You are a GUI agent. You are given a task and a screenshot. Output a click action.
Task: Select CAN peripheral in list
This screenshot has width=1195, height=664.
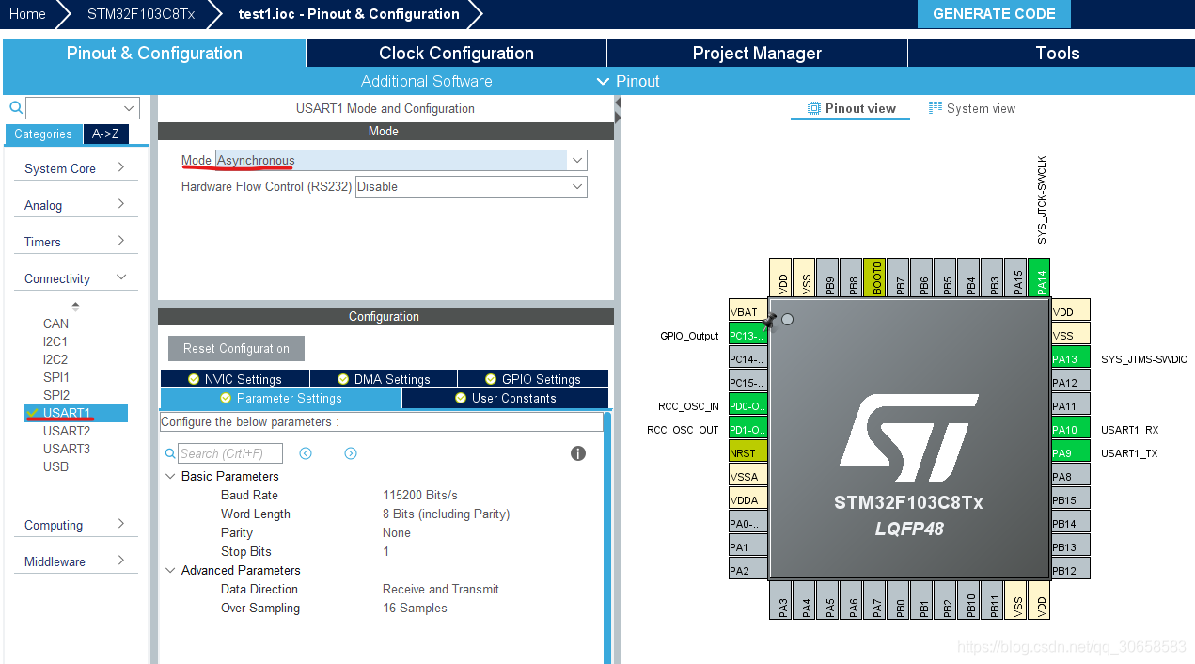point(55,324)
